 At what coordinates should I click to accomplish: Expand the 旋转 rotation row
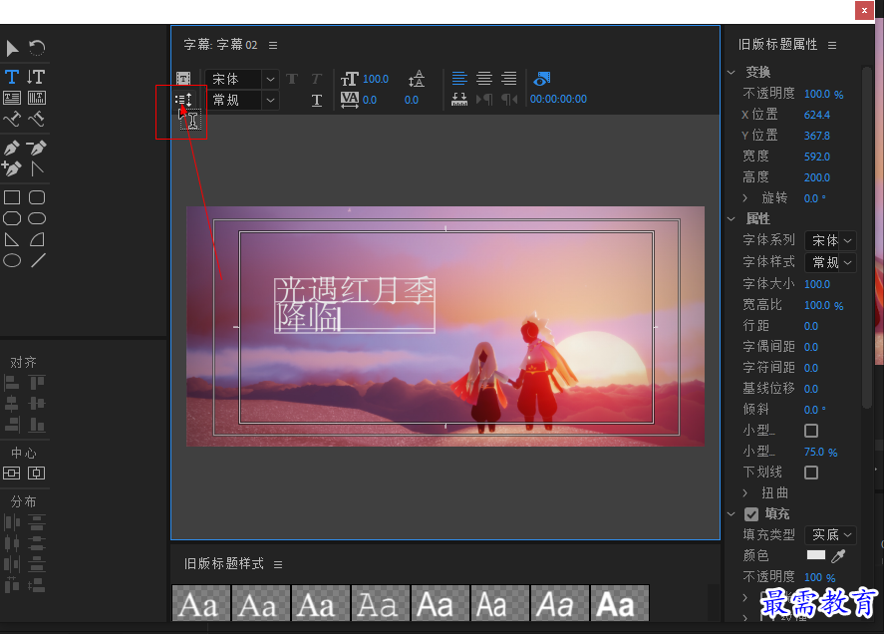click(745, 198)
